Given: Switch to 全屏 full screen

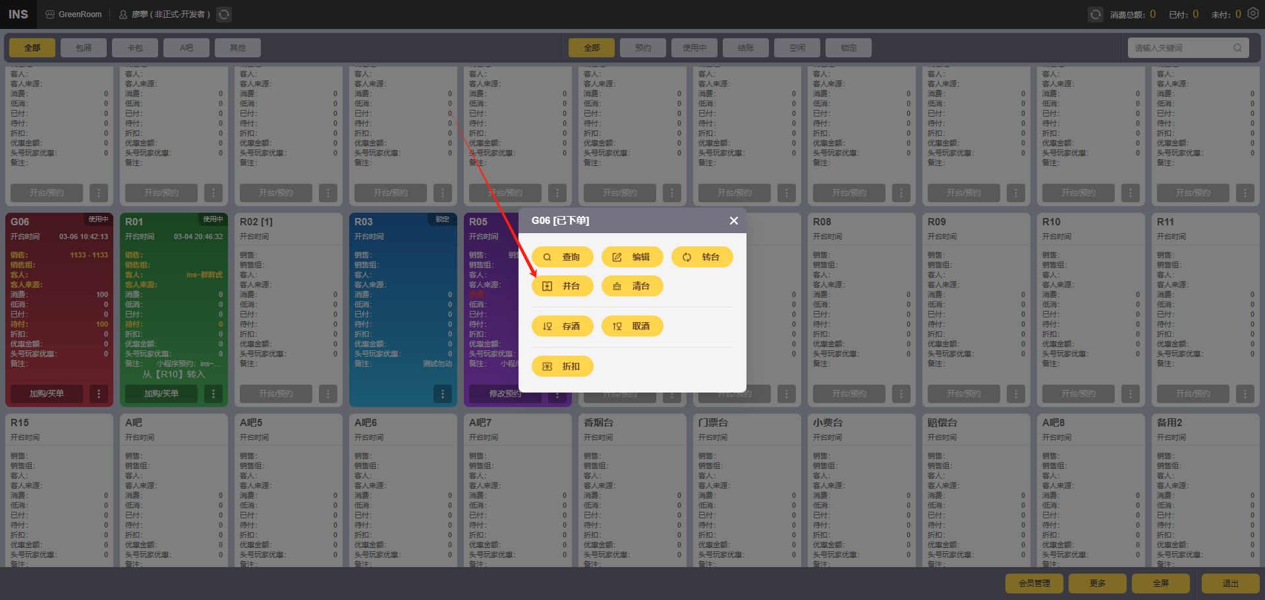Looking at the screenshot, I should pos(1161,584).
